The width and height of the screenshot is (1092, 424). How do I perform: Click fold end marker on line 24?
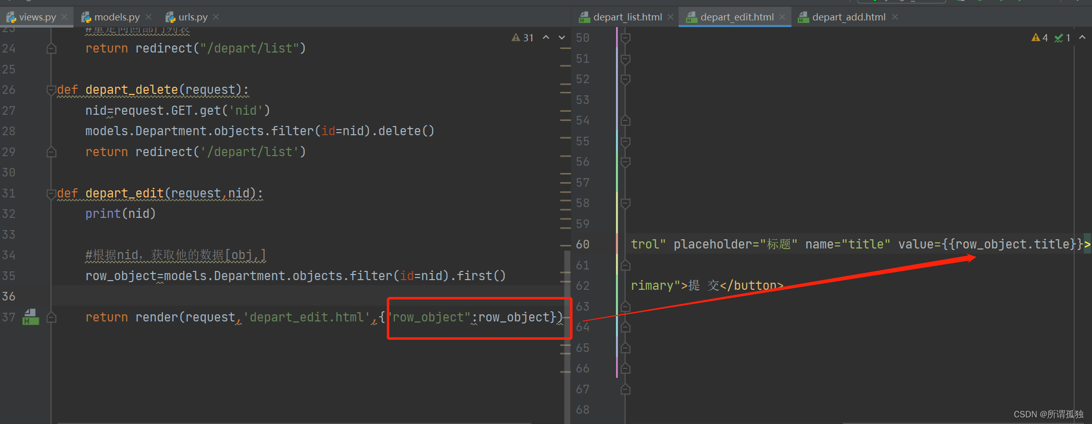51,48
